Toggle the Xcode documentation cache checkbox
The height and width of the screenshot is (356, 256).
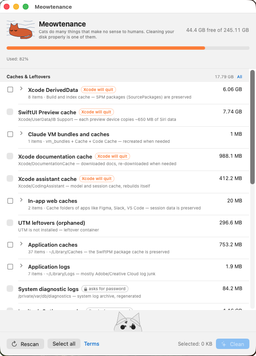10,156
